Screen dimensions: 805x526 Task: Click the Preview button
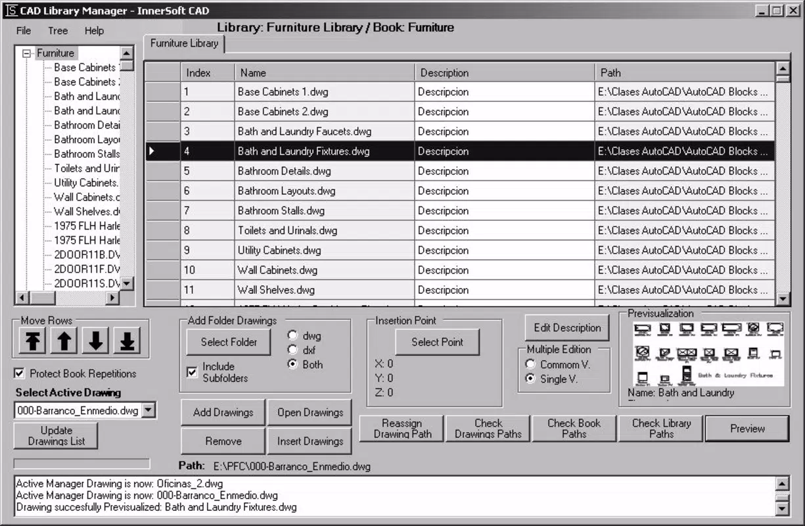(x=747, y=429)
